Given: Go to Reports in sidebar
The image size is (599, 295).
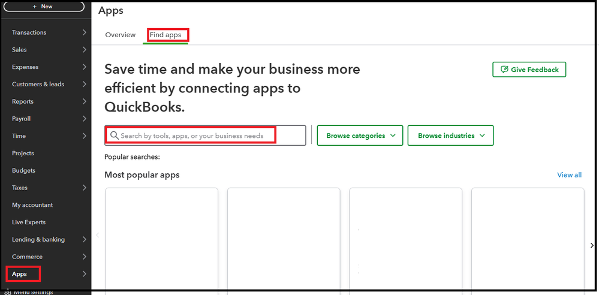Looking at the screenshot, I should click(x=23, y=102).
